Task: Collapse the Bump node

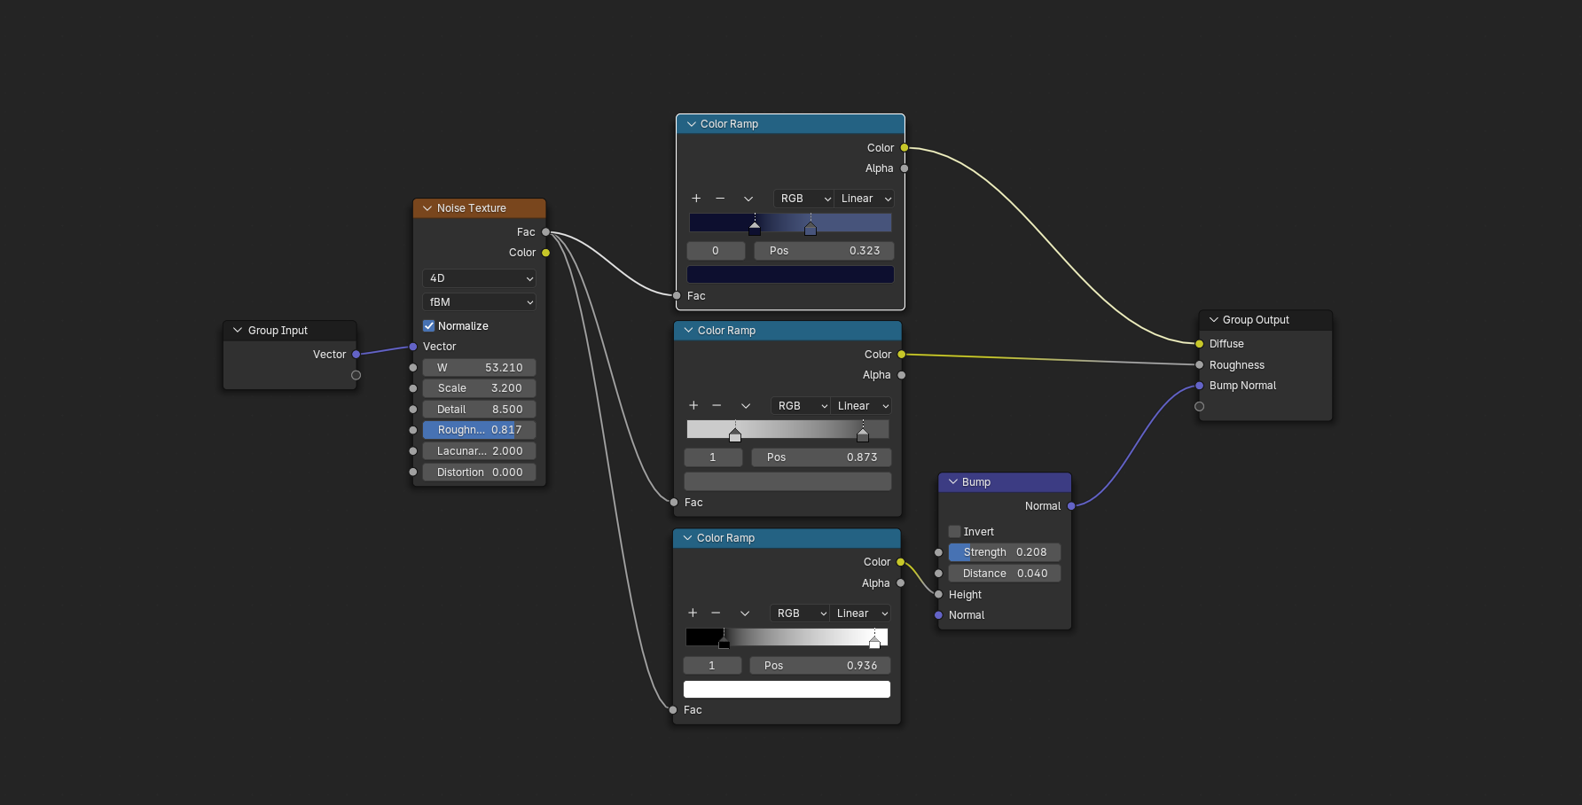Action: coord(953,481)
